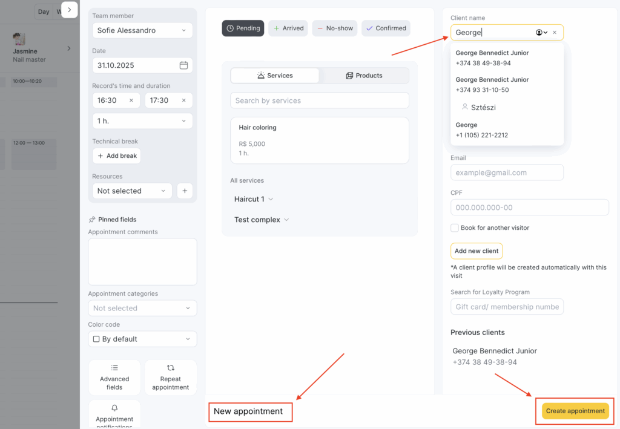Viewport: 620px width, 429px height.
Task: Switch to the Products tab
Action: click(x=364, y=76)
